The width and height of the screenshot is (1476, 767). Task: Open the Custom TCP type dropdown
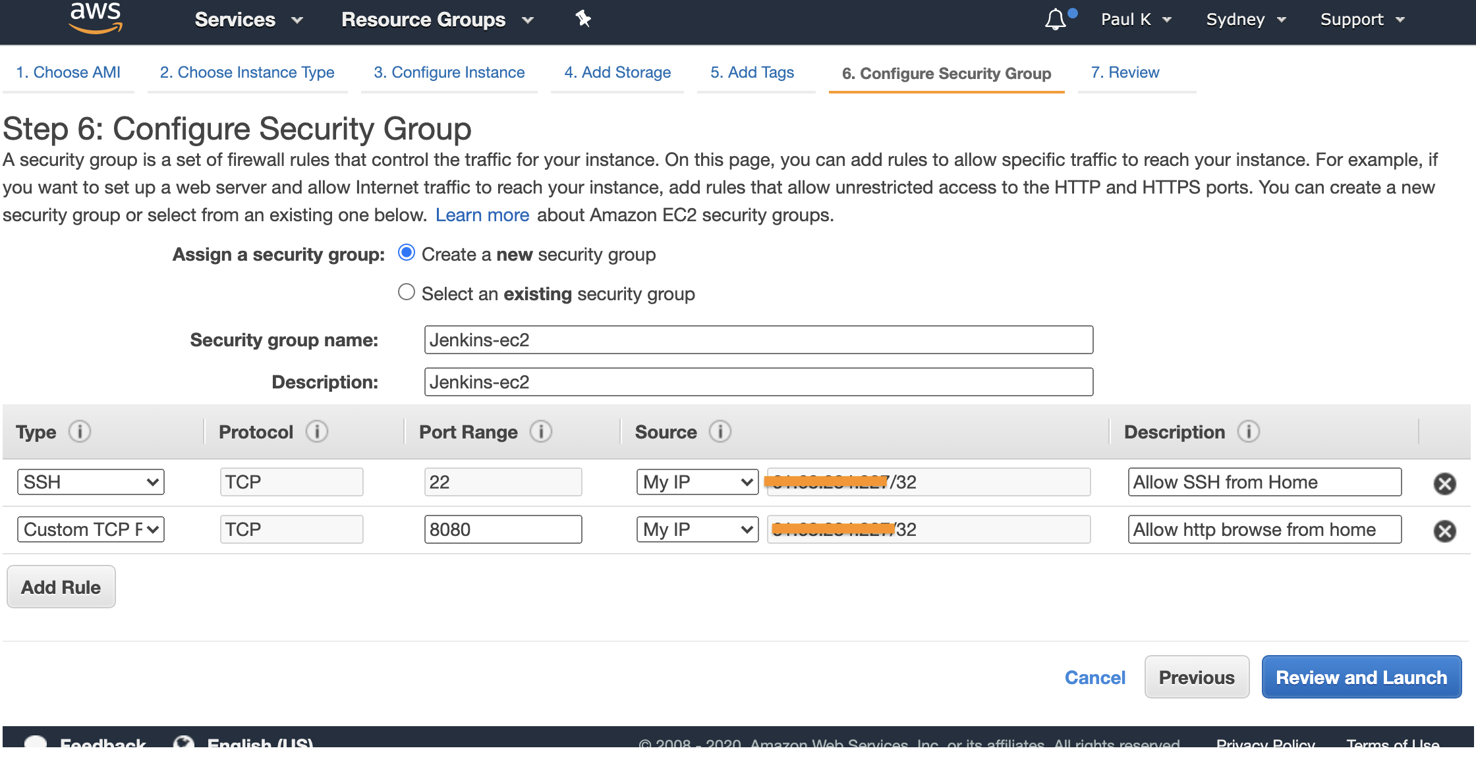pos(91,529)
